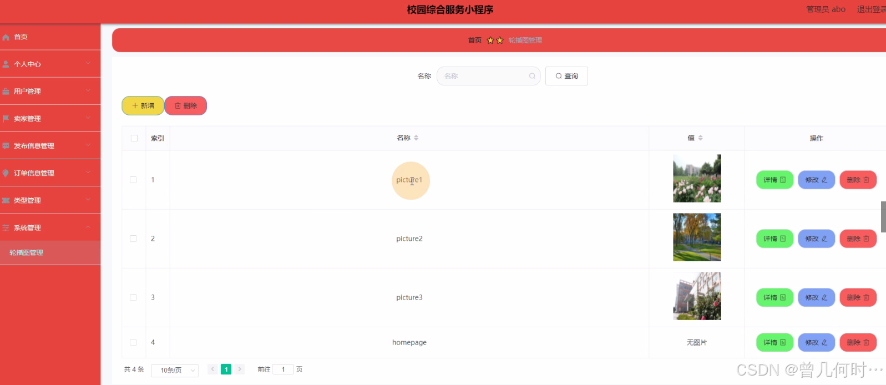Expand the 卖家管理 menu chevron
The height and width of the screenshot is (385, 886).
(x=88, y=118)
